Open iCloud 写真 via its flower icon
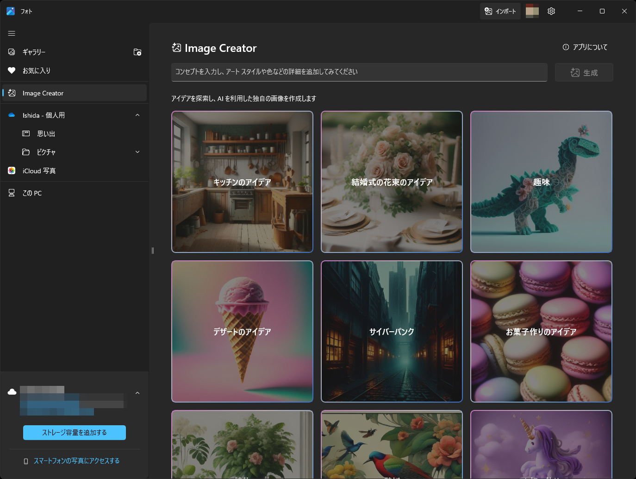This screenshot has height=479, width=636. pos(11,170)
